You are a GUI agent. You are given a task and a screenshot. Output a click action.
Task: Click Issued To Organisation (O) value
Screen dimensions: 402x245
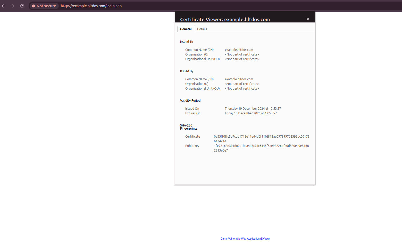(242, 54)
